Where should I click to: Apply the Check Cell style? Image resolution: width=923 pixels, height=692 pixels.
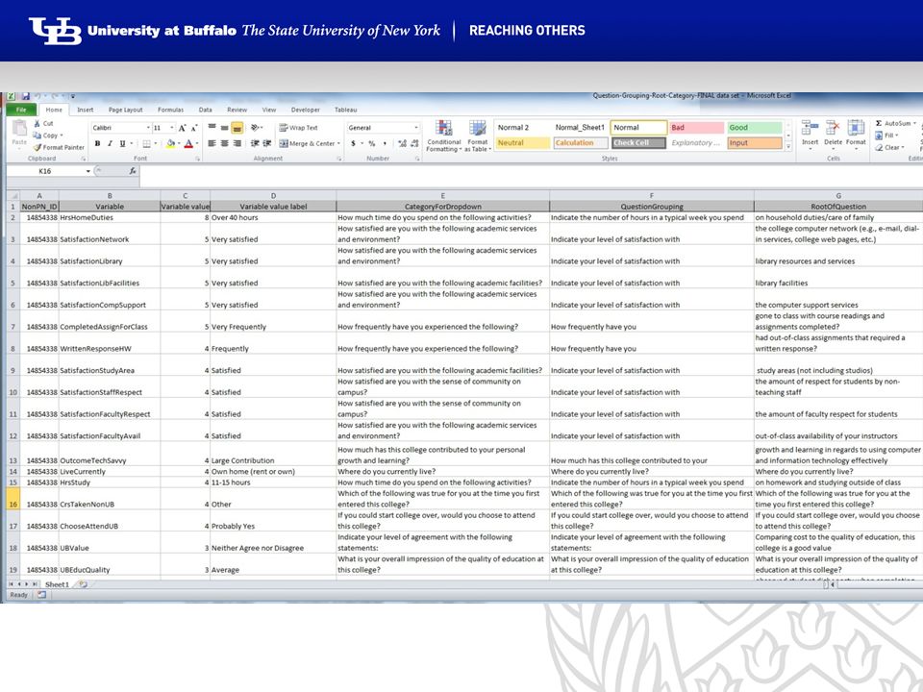(638, 143)
